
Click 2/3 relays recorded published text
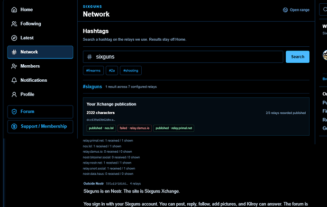click(286, 113)
